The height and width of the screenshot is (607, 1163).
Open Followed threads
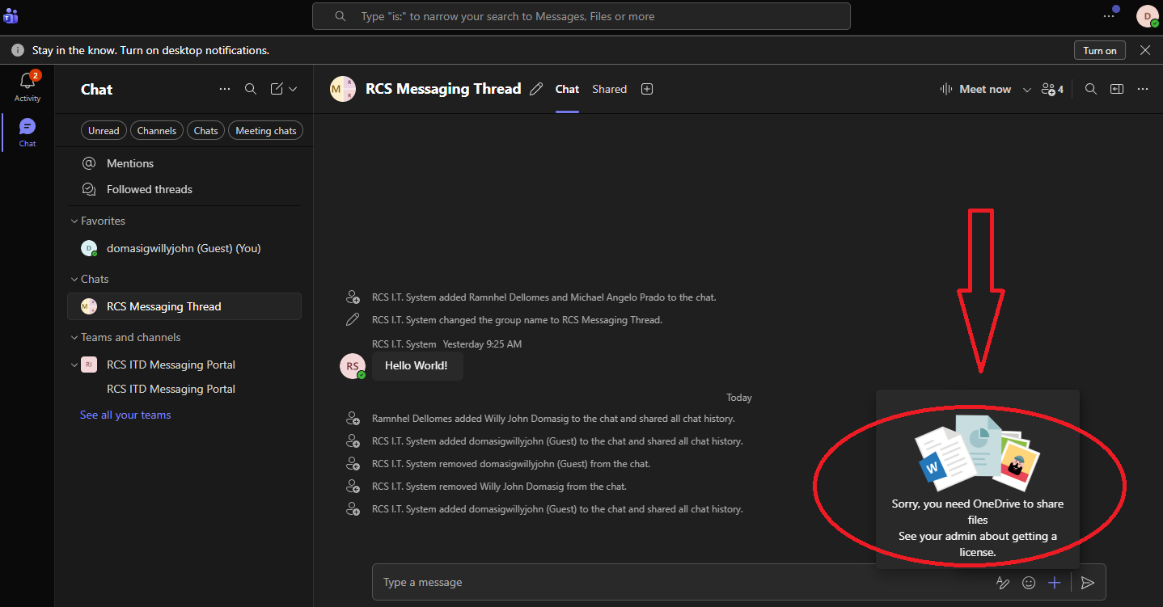click(x=184, y=189)
